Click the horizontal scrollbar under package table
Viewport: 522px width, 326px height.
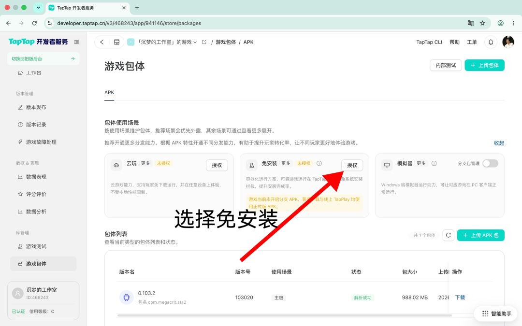click(284, 315)
